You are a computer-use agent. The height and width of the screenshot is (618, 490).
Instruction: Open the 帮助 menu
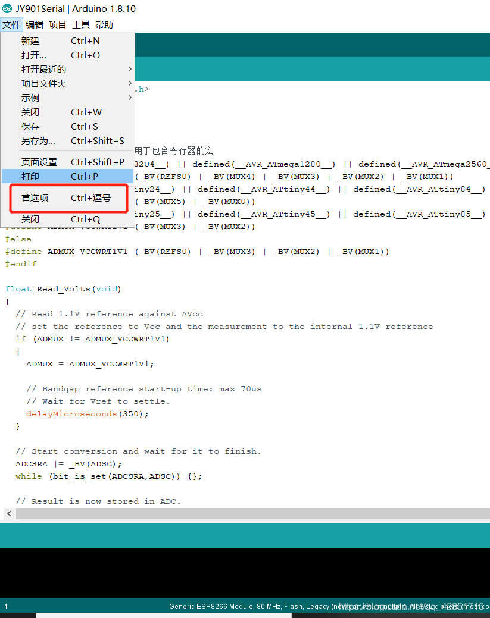pos(104,25)
